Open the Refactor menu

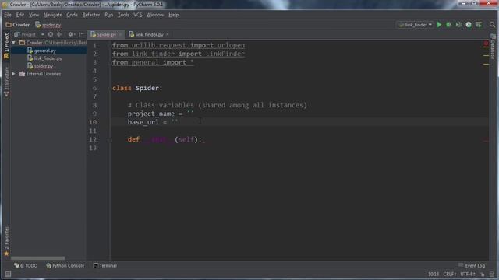(x=91, y=15)
